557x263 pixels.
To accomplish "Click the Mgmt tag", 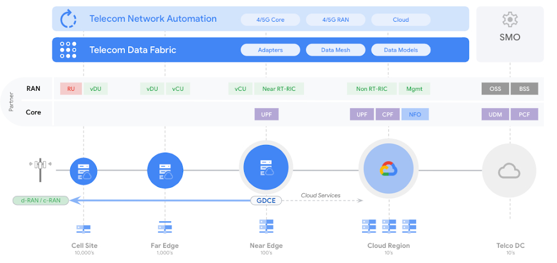I will point(414,89).
